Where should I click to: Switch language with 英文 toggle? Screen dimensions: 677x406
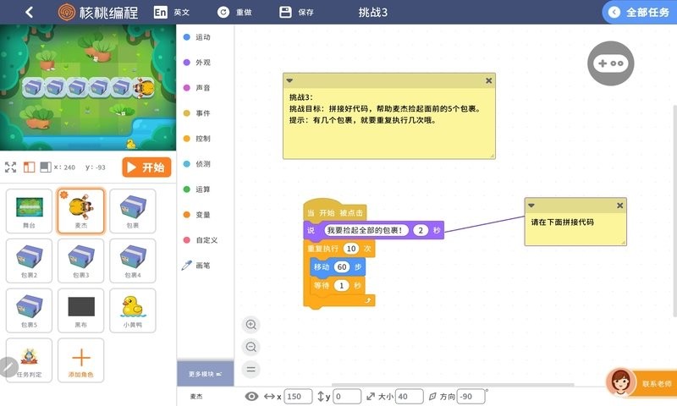[x=172, y=13]
